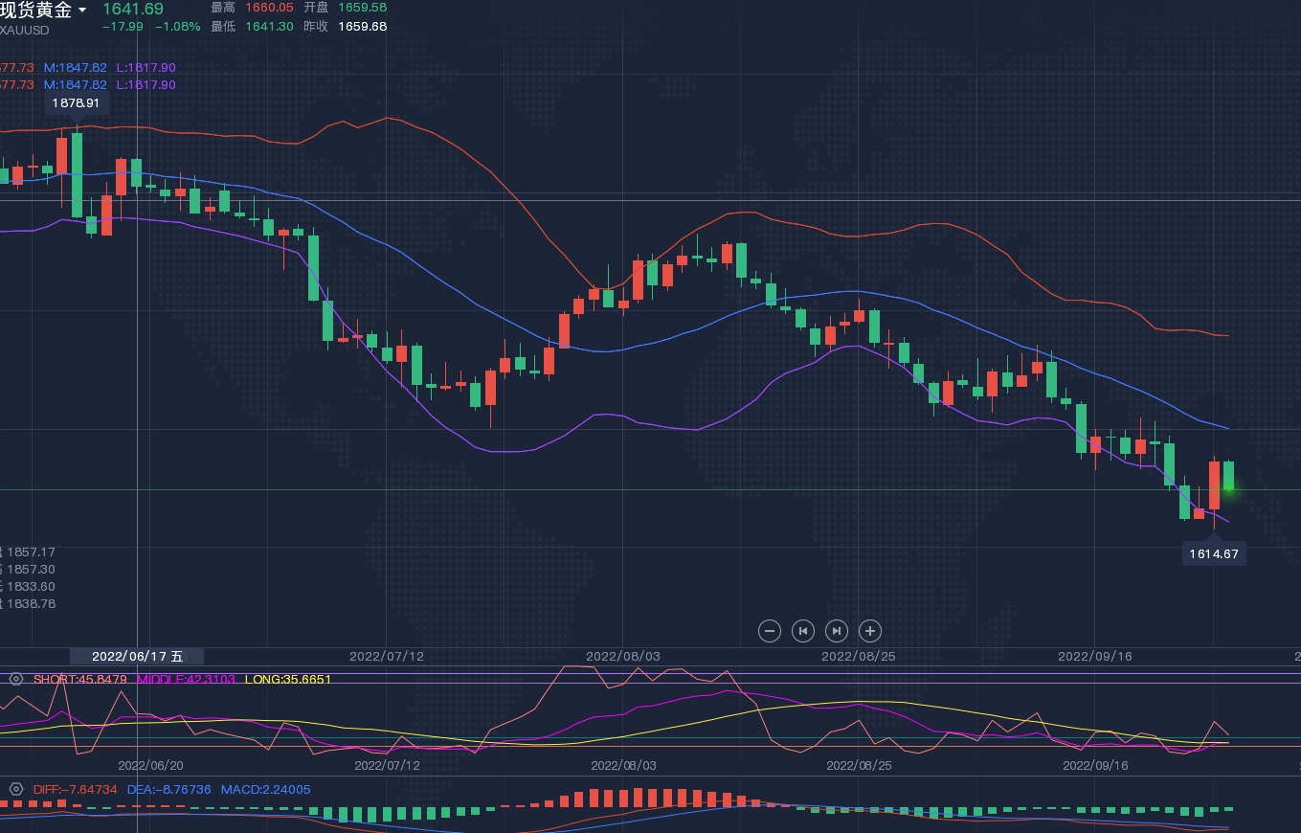Viewport: 1301px width, 833px height.
Task: Click the SHORT:45.8479 indicator label
Action: (80, 679)
